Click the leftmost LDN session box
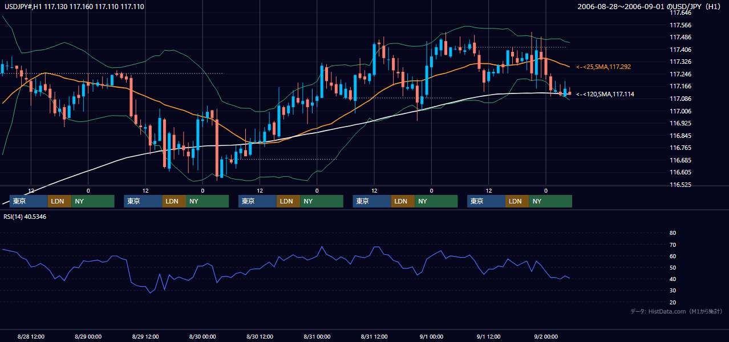The height and width of the screenshot is (342, 729). 60,201
